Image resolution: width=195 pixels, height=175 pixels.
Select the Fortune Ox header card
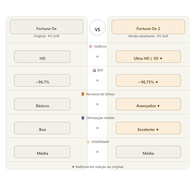(47, 27)
